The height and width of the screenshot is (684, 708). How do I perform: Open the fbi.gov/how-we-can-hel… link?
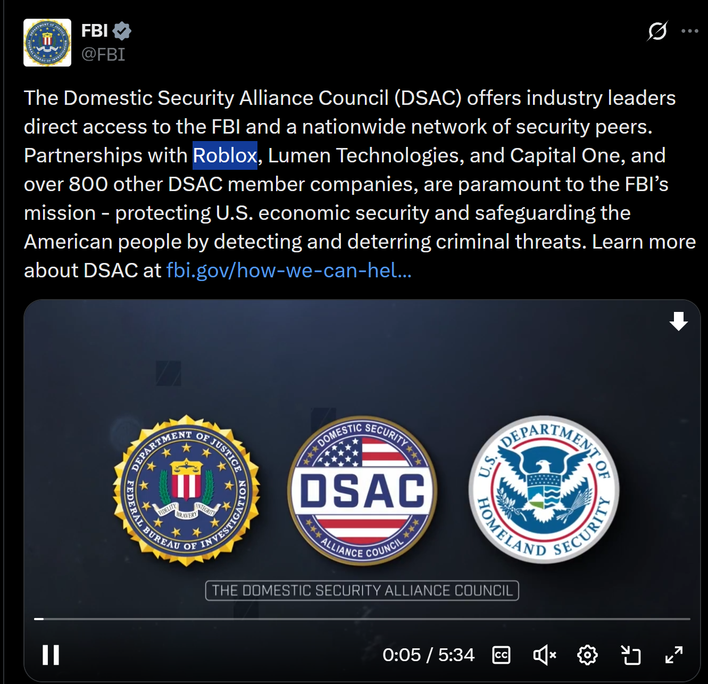click(289, 270)
